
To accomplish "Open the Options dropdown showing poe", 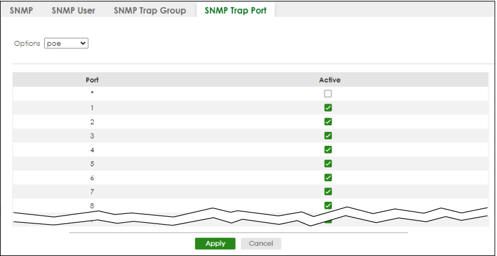I will (67, 43).
